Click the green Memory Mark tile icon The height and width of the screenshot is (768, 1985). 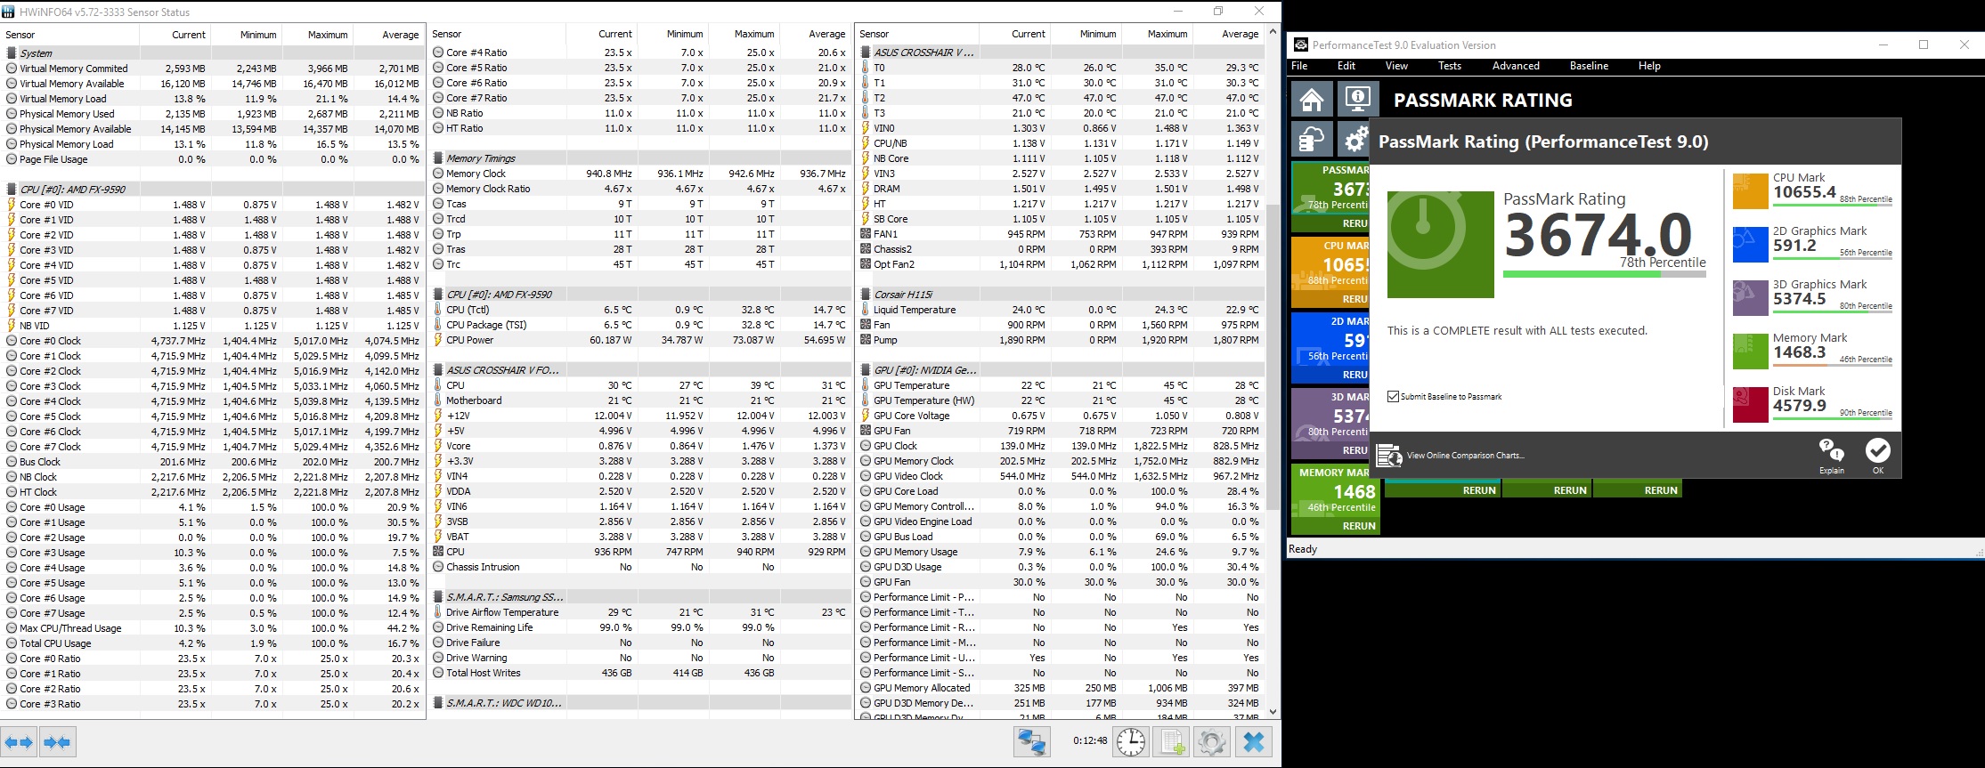coord(1750,351)
